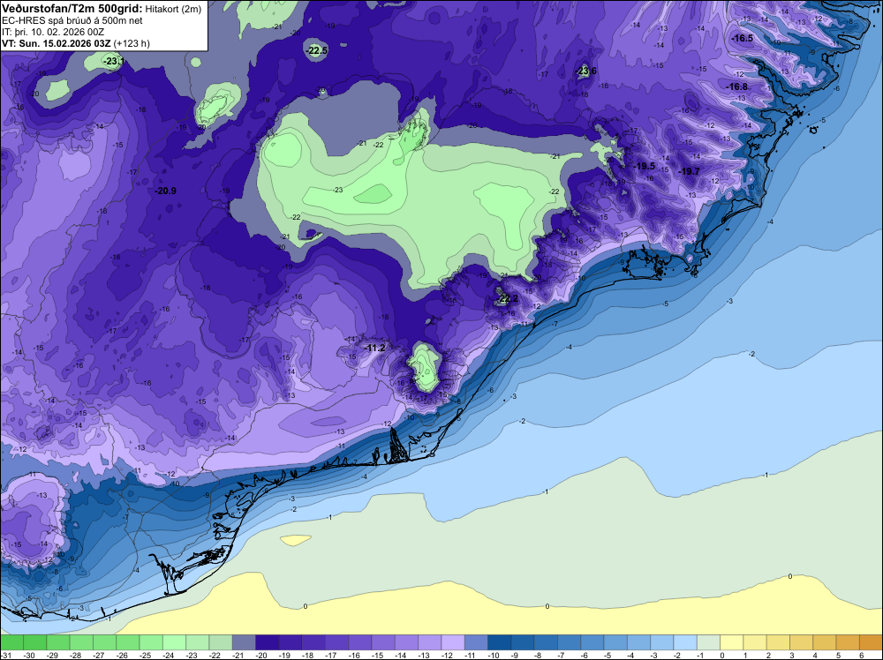Select the legend swatch labeled -10
883x660 pixels.
point(500,642)
